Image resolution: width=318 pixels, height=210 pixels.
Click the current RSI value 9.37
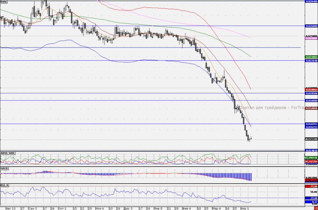tap(311, 202)
